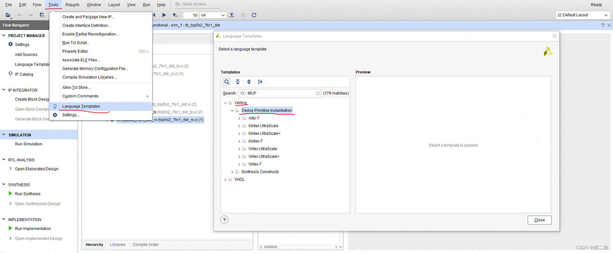This screenshot has width=613, height=253.
Task: Click the Run All simulation play icon
Action: coord(164,15)
